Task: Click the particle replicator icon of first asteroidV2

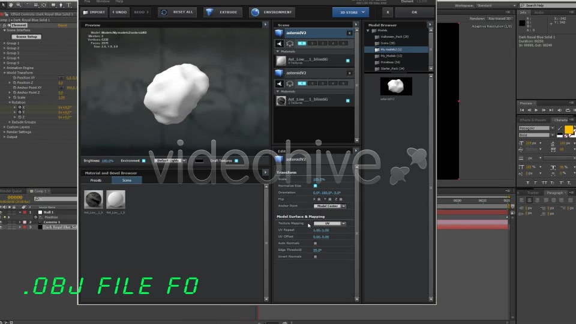Action: click(x=290, y=43)
